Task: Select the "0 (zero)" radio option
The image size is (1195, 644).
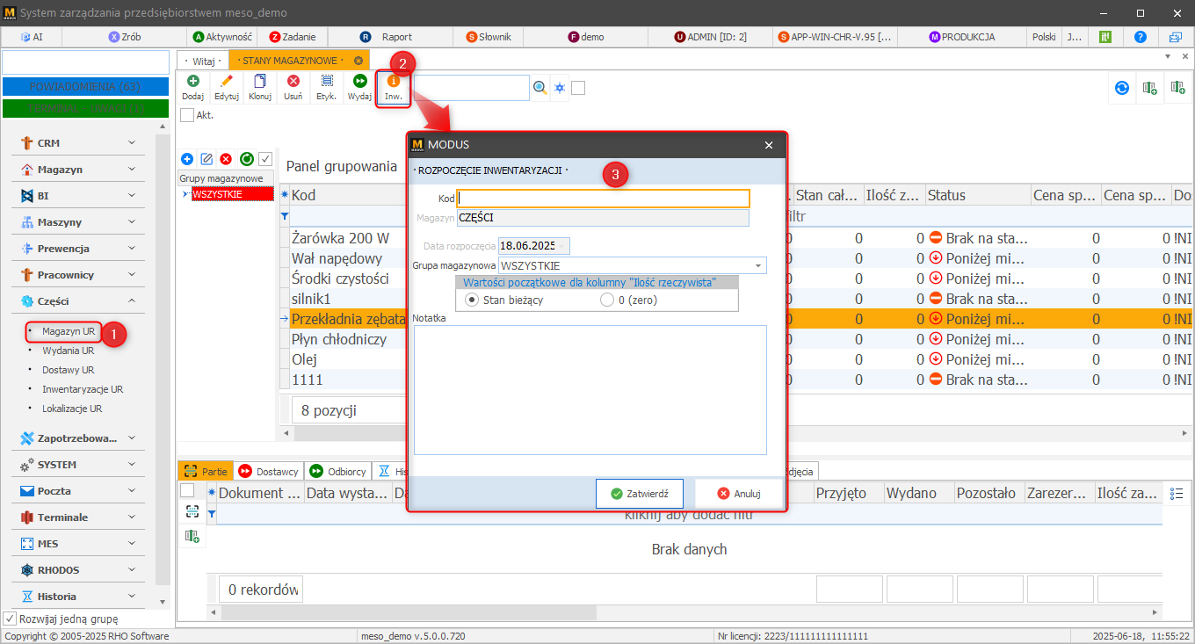Action: (607, 300)
